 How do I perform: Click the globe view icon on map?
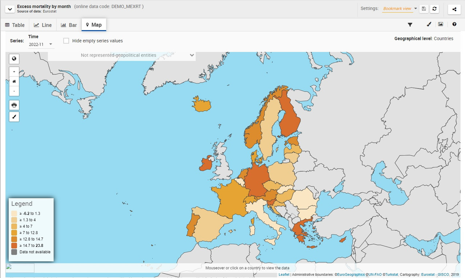point(14,59)
